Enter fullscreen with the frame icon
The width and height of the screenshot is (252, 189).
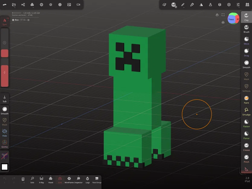coord(223,15)
